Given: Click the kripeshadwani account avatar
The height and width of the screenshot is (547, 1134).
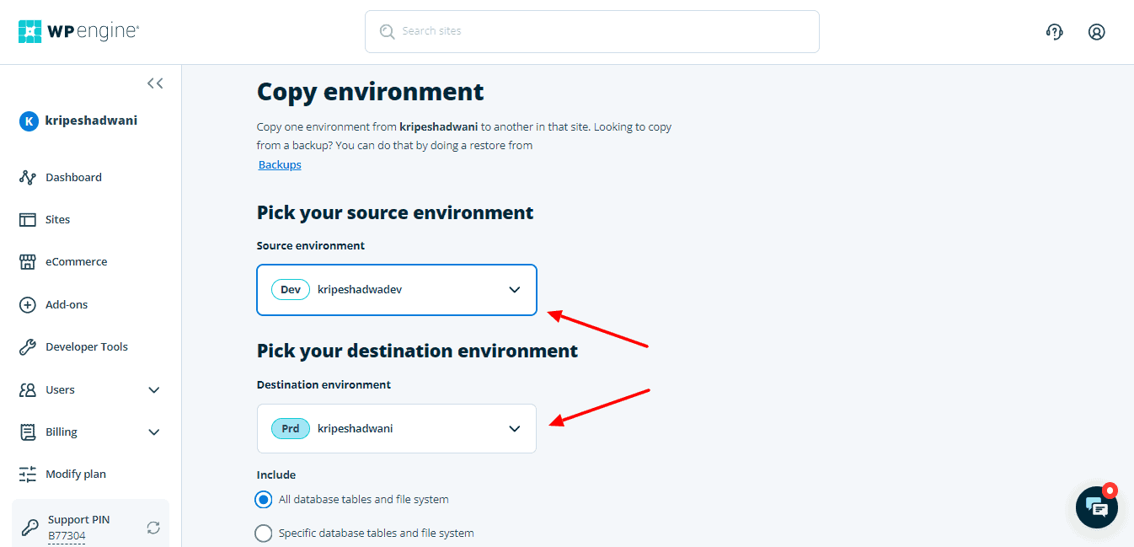Looking at the screenshot, I should tap(29, 121).
